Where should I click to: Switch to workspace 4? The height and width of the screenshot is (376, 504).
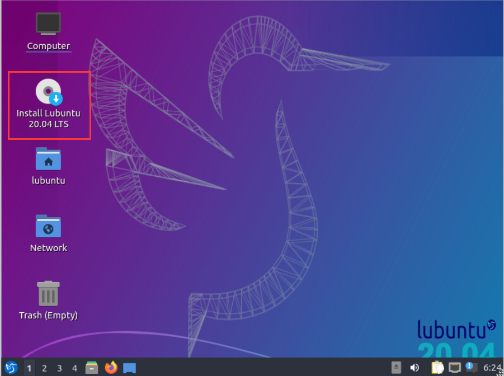(x=74, y=368)
